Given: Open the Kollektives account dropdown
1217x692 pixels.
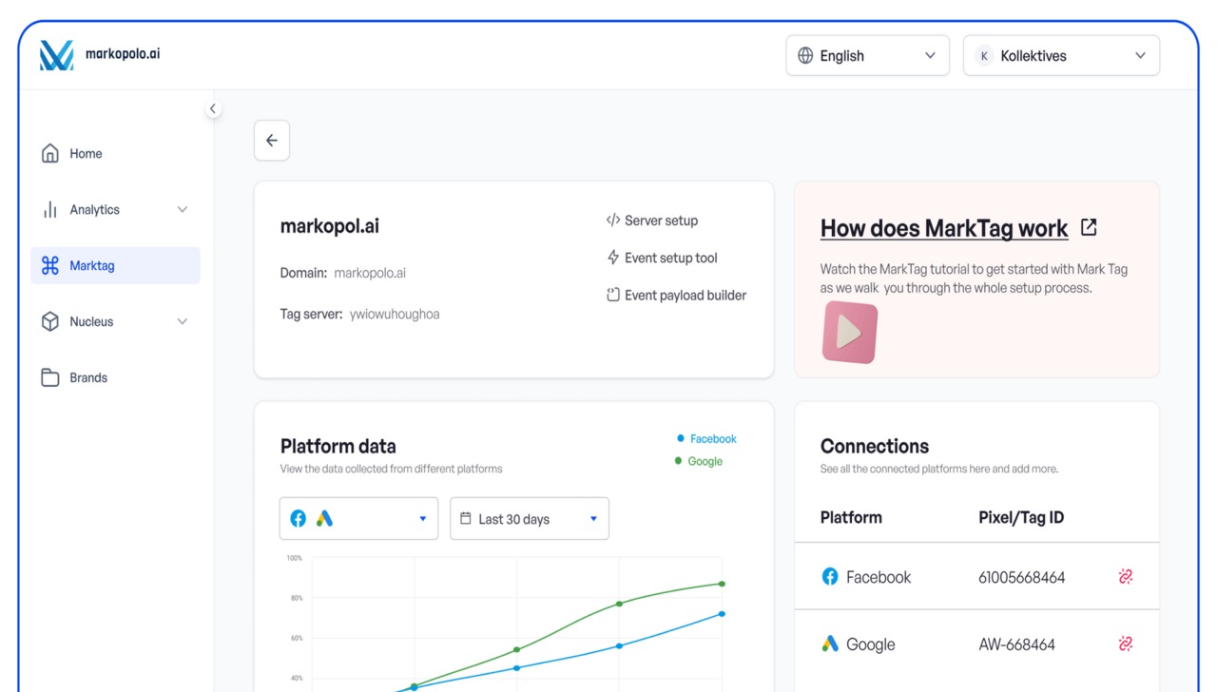Looking at the screenshot, I should 1061,55.
